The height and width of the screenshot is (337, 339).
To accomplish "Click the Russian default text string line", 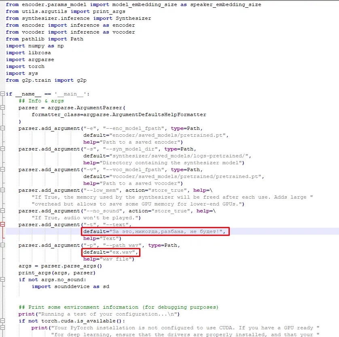I will tap(155, 231).
